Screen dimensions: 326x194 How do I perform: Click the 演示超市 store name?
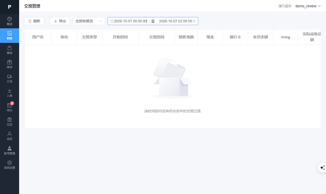[285, 6]
